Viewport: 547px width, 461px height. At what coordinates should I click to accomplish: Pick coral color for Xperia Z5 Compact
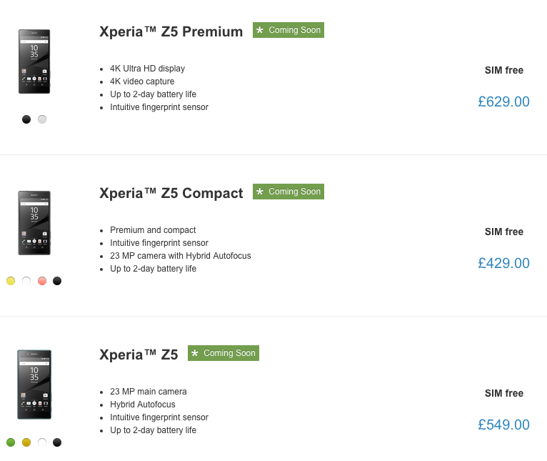point(42,281)
